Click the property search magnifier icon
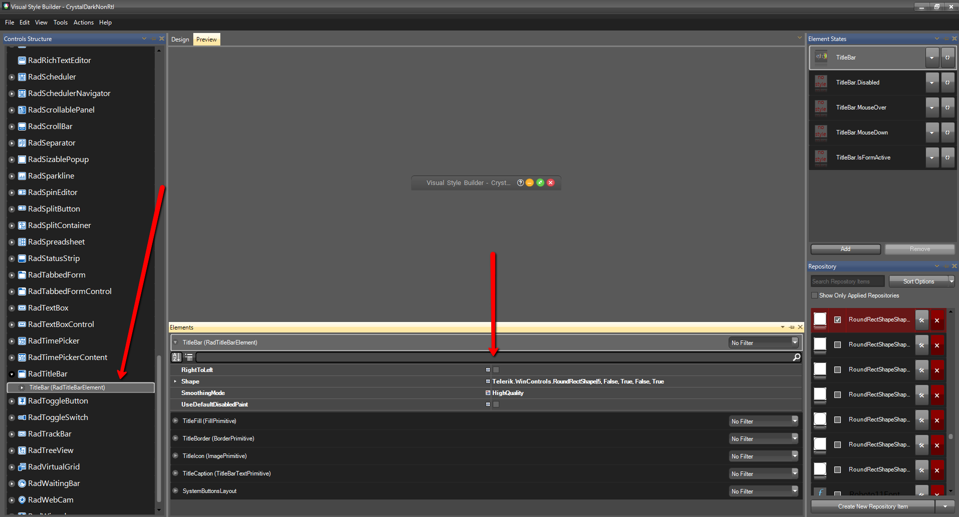This screenshot has width=959, height=517. click(x=796, y=357)
